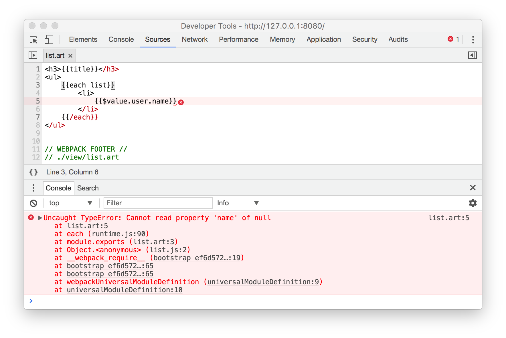Image resolution: width=506 pixels, height=338 pixels.
Task: Click the red error count indicator
Action: pyautogui.click(x=453, y=39)
